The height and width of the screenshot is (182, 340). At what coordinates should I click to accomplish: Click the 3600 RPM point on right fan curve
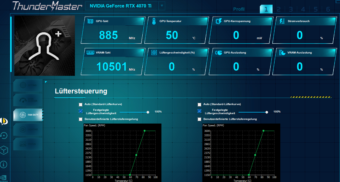click(263, 131)
